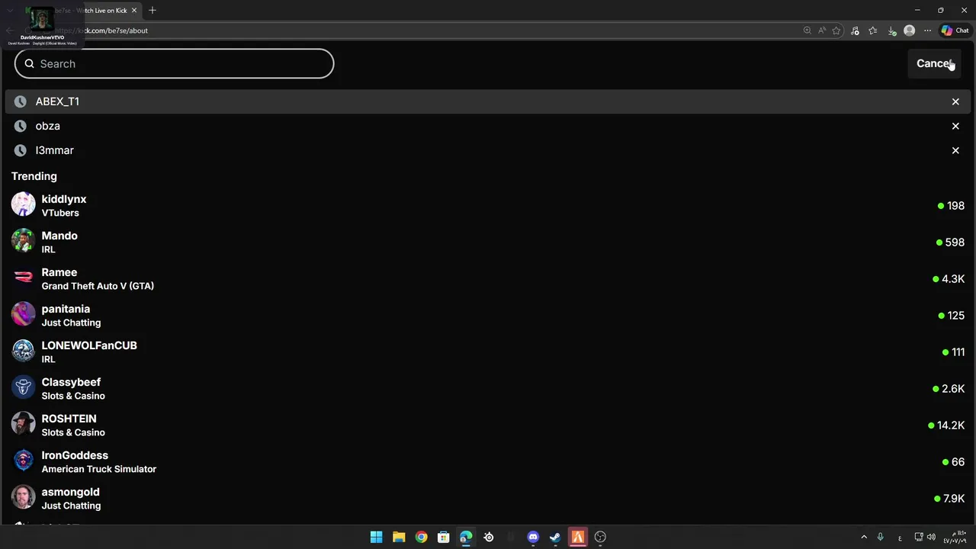Open Microsoft Store from taskbar
This screenshot has width=976, height=549.
[444, 537]
